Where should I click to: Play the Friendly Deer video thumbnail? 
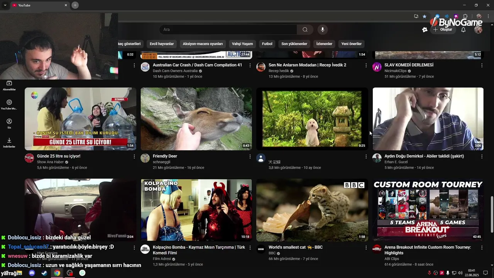click(x=196, y=119)
